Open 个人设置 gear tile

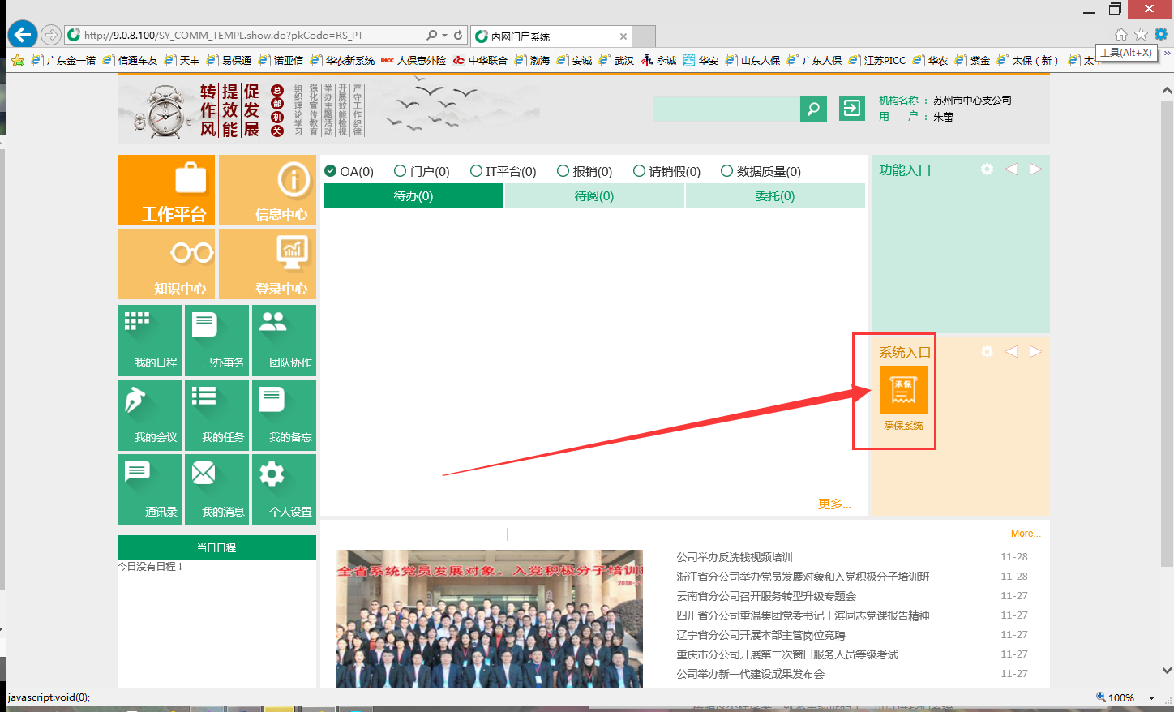284,490
